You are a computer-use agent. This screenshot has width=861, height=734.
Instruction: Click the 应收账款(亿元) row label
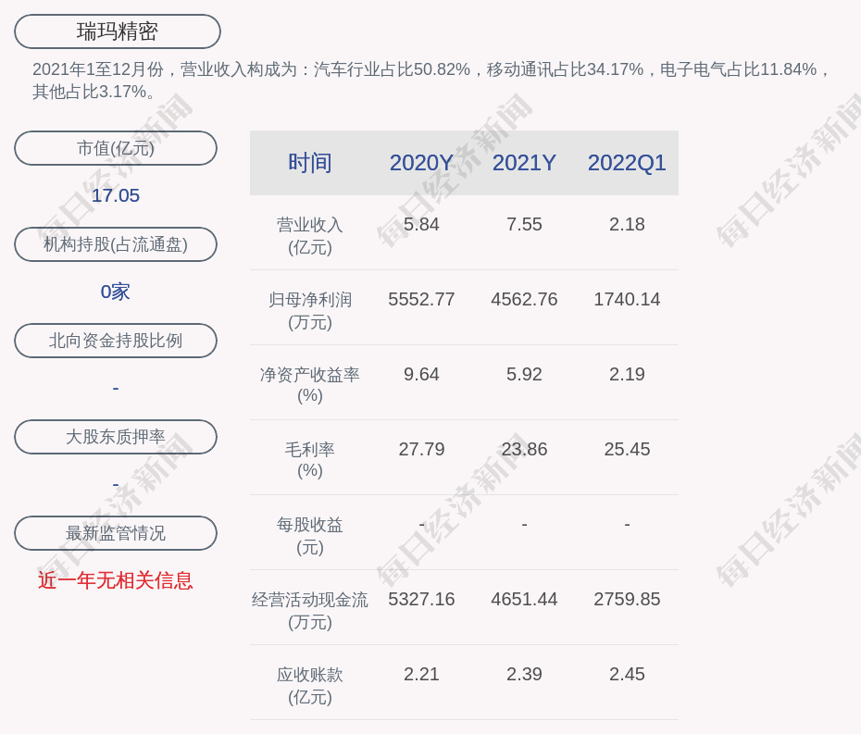tap(310, 686)
